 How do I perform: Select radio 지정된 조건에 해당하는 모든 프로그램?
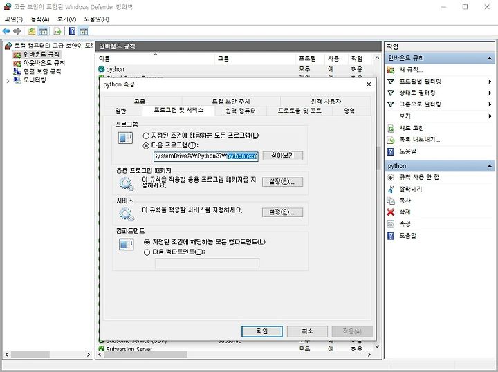pyautogui.click(x=146, y=136)
